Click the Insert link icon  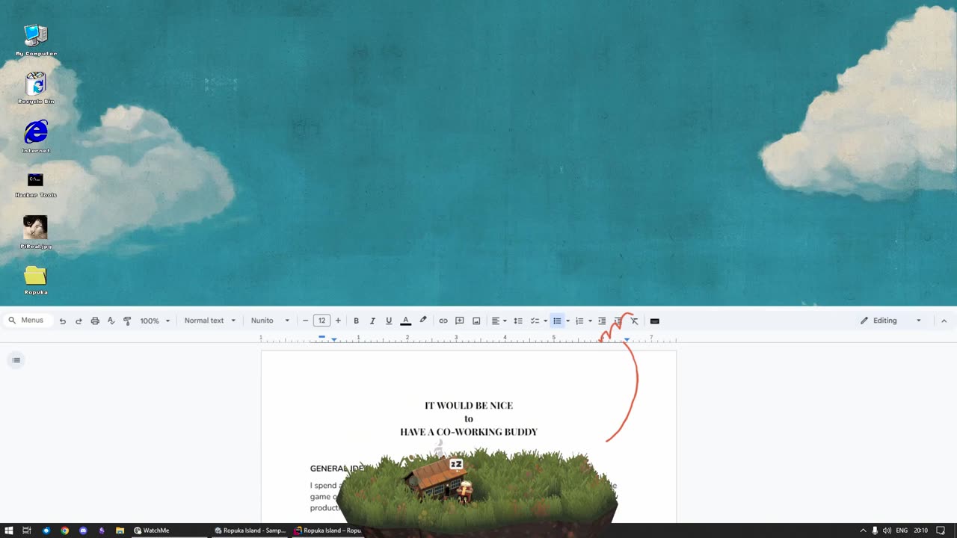pyautogui.click(x=443, y=321)
